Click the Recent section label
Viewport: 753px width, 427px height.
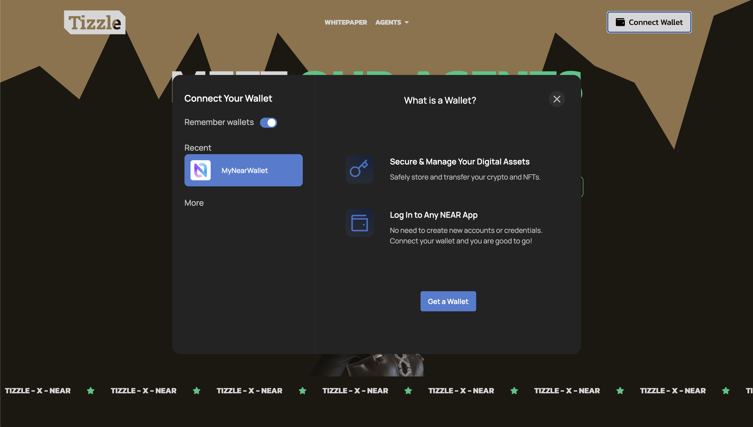coord(198,148)
